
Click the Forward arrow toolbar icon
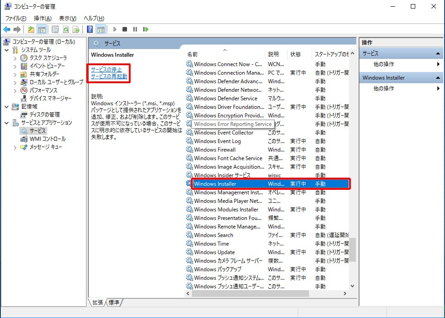[x=17, y=29]
